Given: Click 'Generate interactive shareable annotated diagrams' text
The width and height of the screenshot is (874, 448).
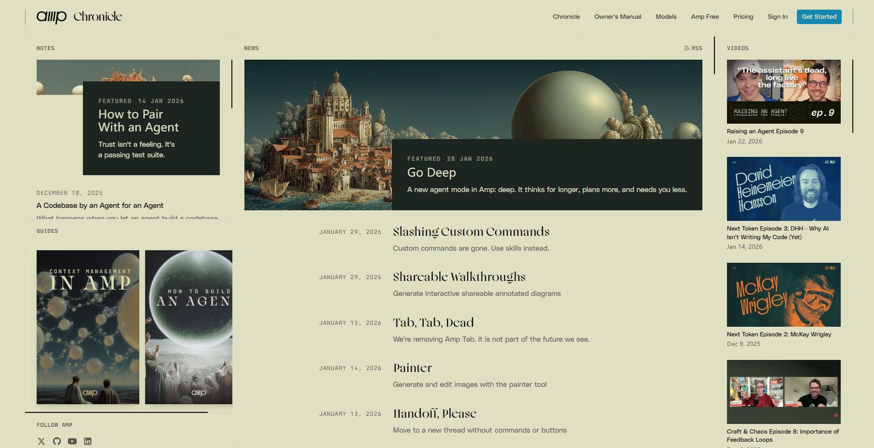Looking at the screenshot, I should click(x=477, y=294).
